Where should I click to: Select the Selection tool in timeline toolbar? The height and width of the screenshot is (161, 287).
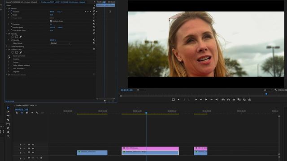[x=8, y=108]
